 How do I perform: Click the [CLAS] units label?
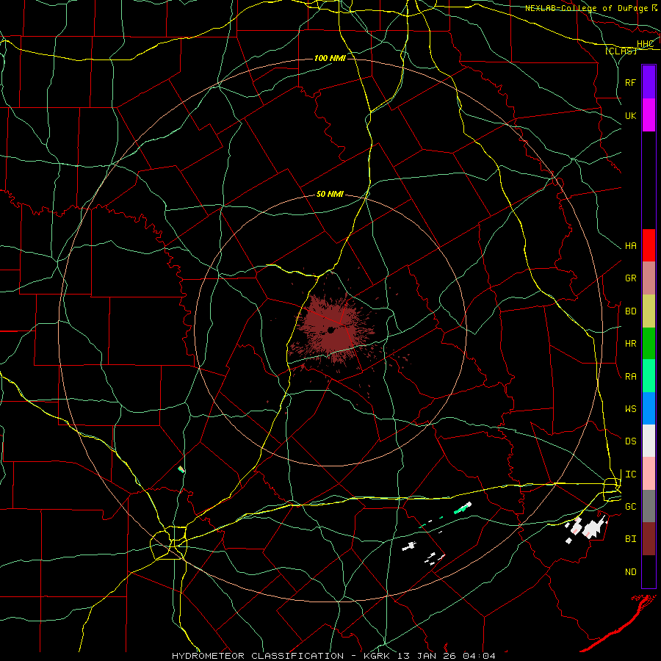[621, 51]
